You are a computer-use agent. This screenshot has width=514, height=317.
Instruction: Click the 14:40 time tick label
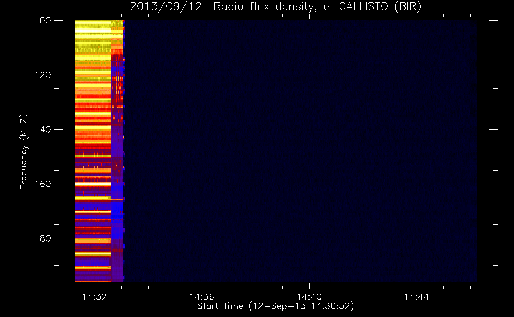(x=309, y=297)
